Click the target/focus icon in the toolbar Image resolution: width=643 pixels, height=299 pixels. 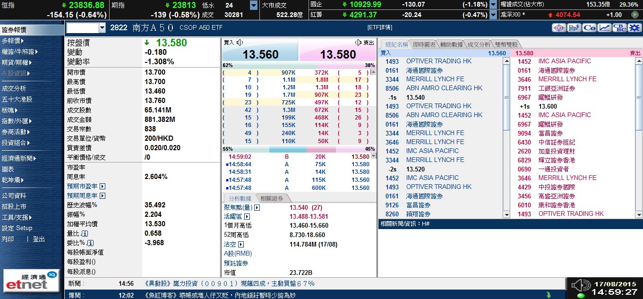tap(559, 28)
